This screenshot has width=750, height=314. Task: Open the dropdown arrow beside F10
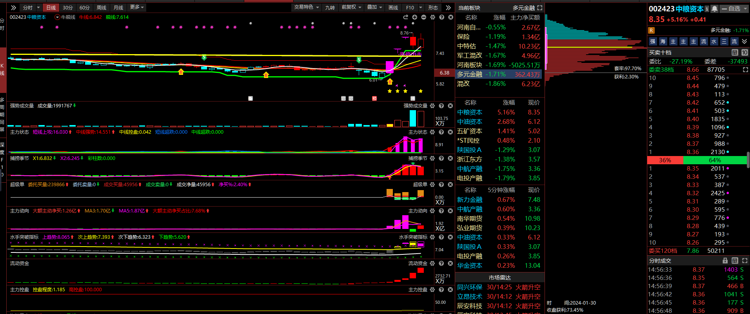click(421, 7)
